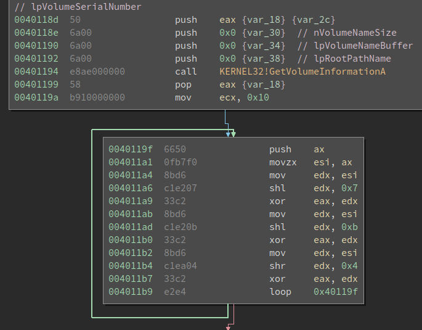Click opcode bytes e8ae000000
The width and height of the screenshot is (422, 330).
click(97, 72)
